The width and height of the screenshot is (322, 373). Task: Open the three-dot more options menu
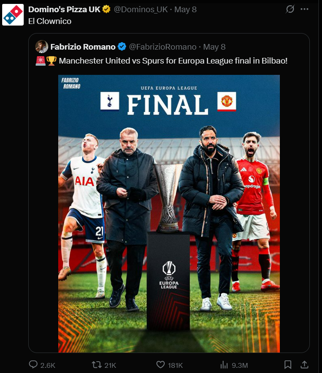pyautogui.click(x=305, y=9)
